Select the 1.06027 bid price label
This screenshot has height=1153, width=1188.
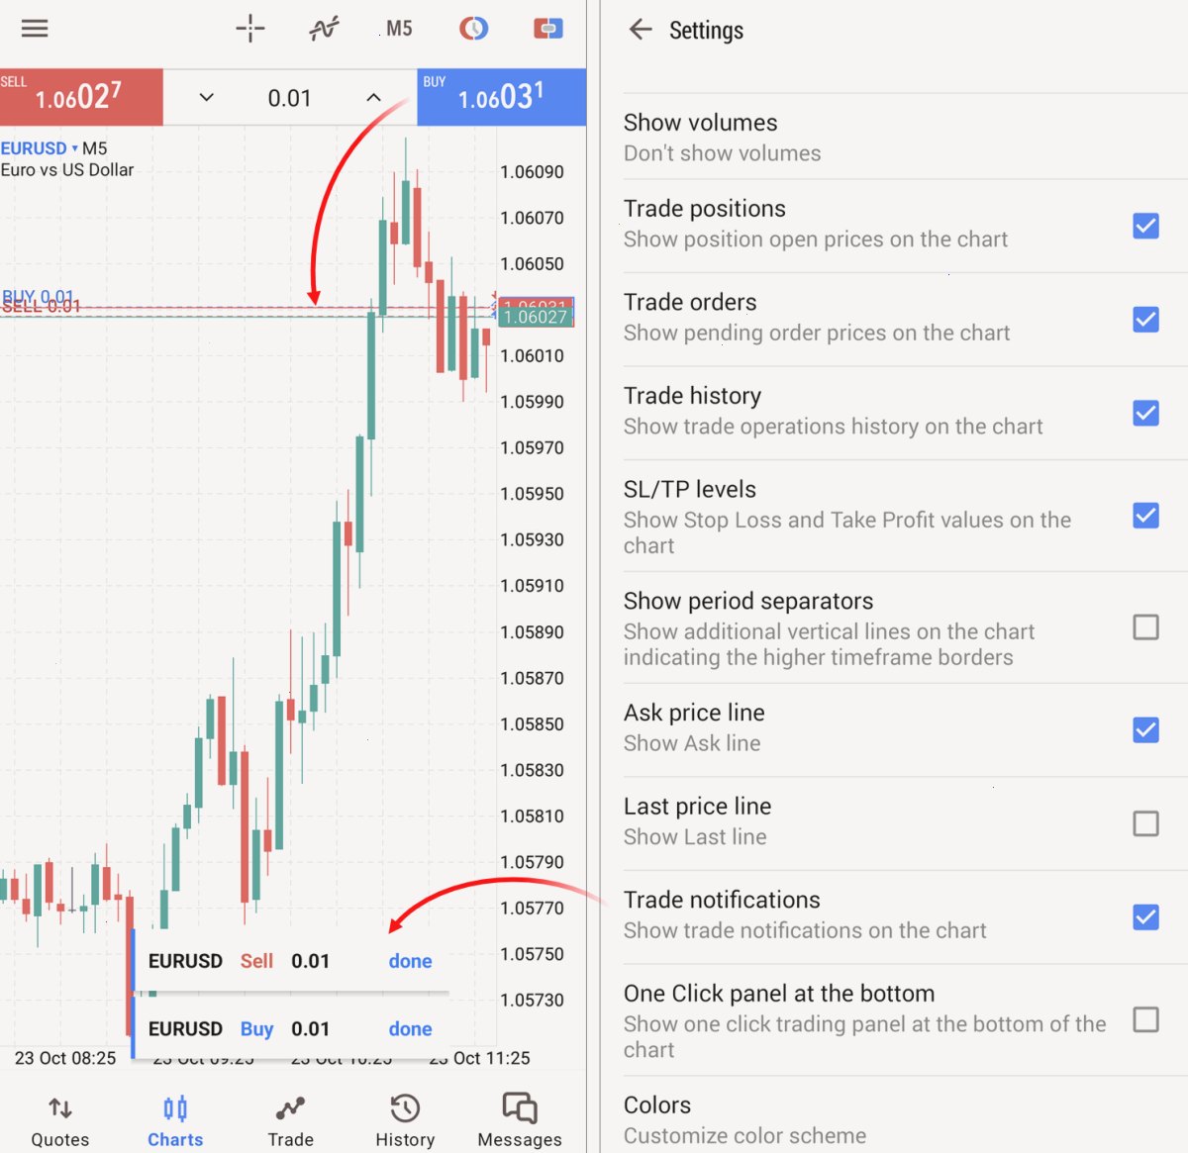point(536,318)
